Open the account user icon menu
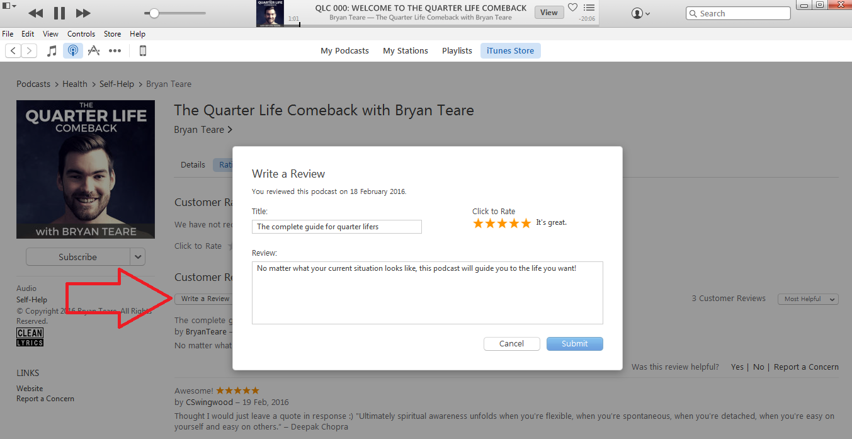Viewport: 852px width, 439px height. pyautogui.click(x=640, y=13)
